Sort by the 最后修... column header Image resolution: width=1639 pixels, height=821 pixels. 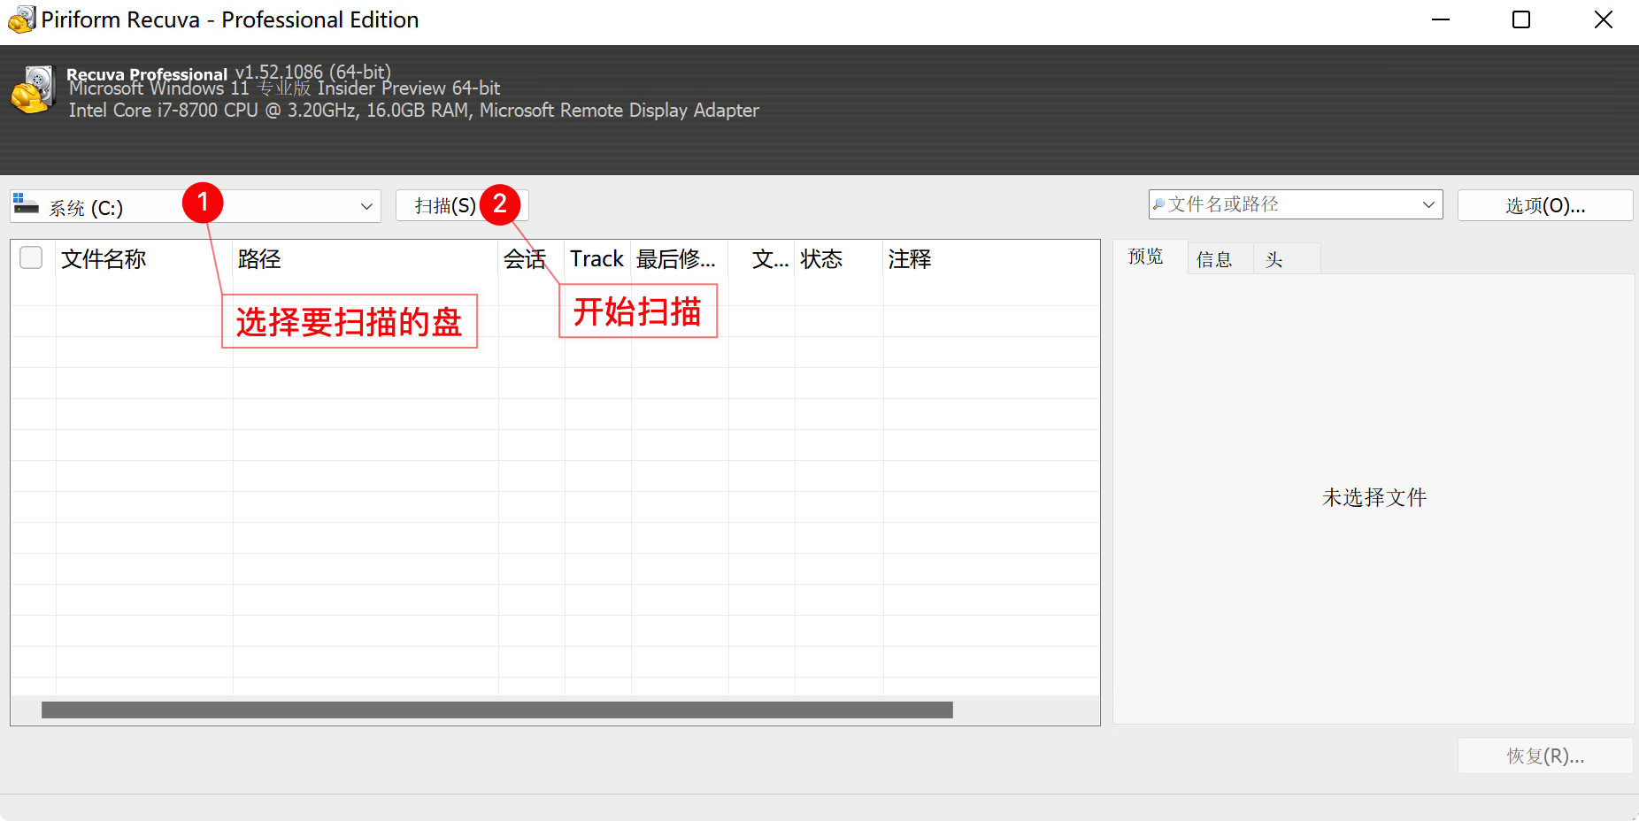679,258
